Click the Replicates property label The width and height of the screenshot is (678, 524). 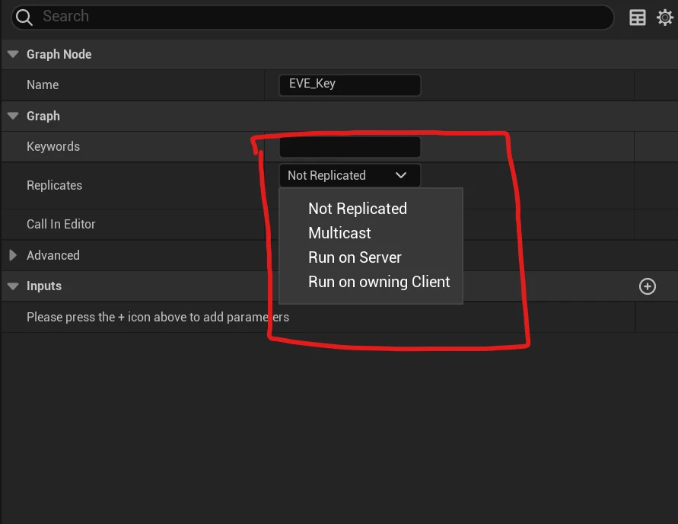pyautogui.click(x=54, y=185)
